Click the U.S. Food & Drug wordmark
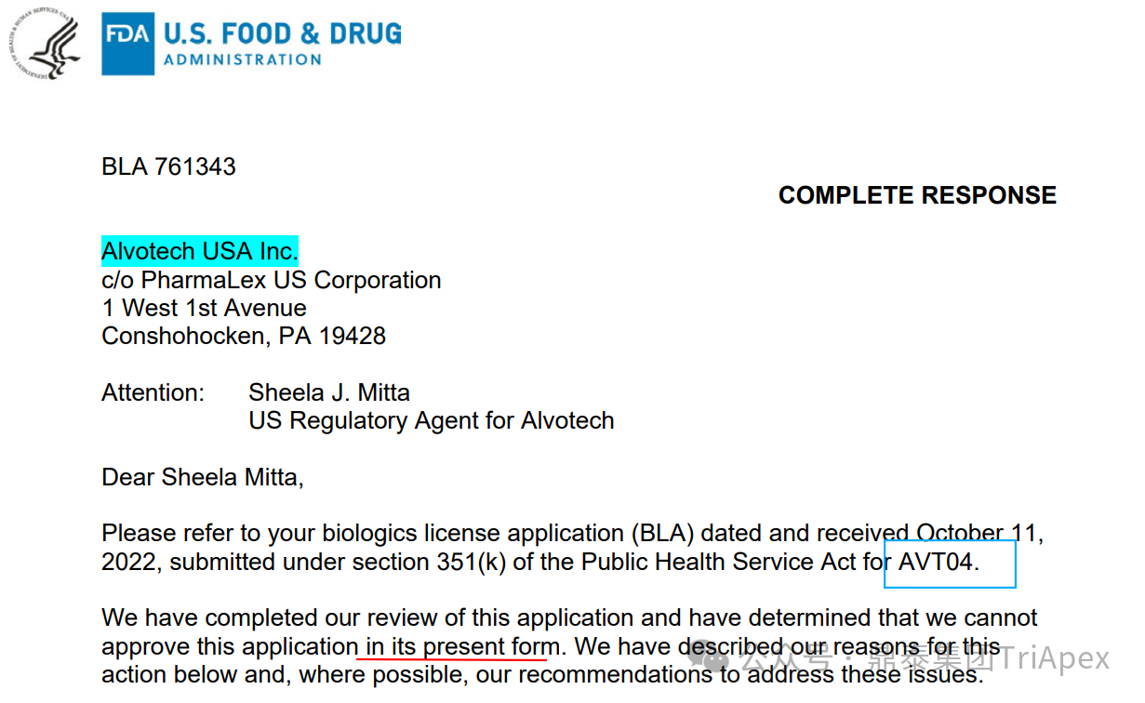The height and width of the screenshot is (703, 1145). coord(283,34)
